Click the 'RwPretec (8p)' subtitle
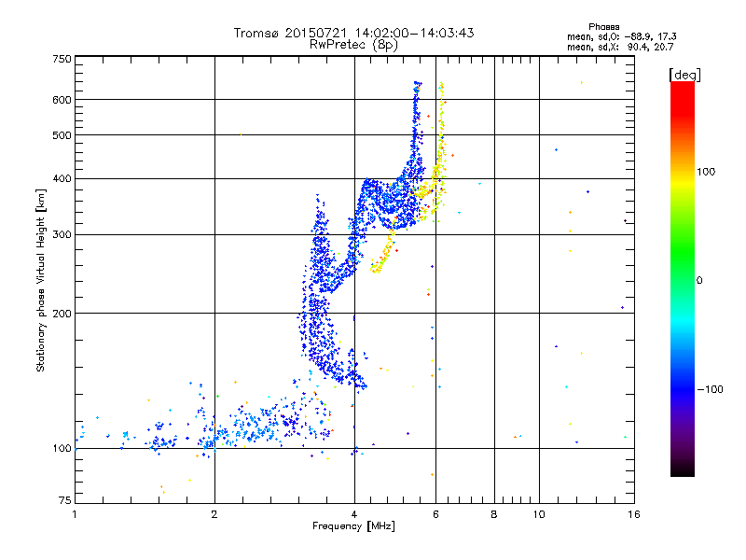Screen dimensions: 746x560 pos(353,45)
